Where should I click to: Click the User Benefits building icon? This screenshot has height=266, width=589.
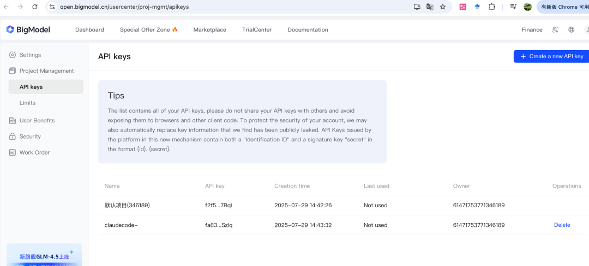click(x=13, y=120)
